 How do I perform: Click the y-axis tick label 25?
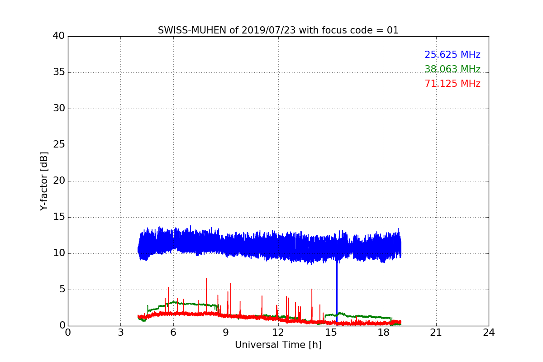58,145
